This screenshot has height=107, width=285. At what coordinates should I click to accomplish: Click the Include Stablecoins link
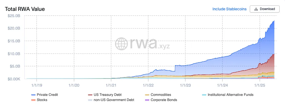tap(230, 9)
